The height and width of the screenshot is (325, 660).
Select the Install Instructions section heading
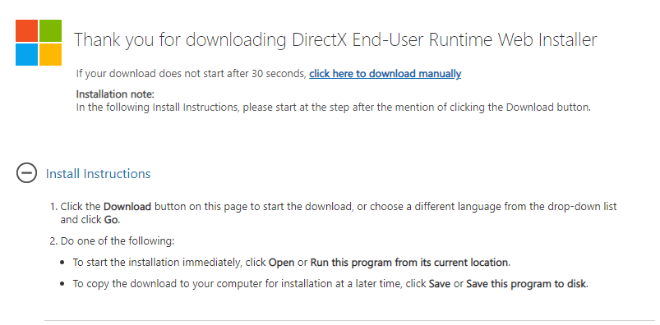(98, 174)
